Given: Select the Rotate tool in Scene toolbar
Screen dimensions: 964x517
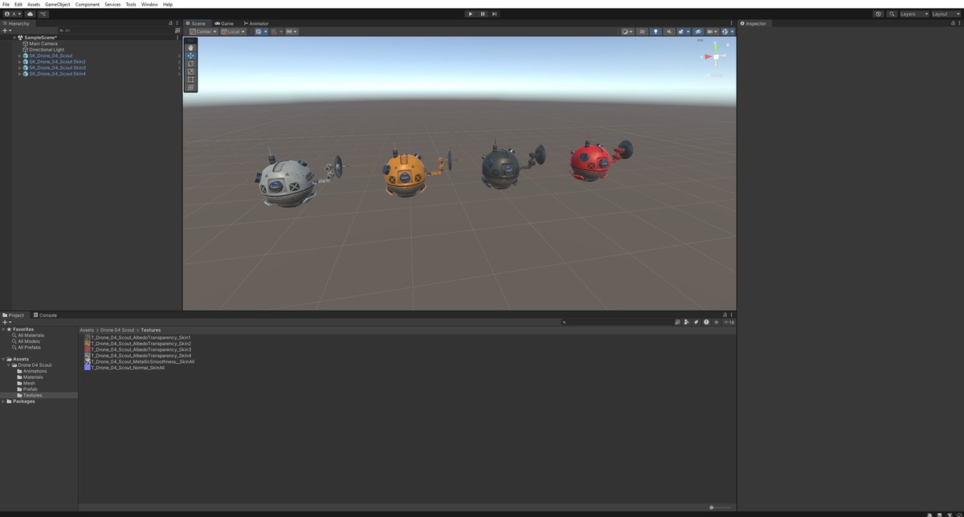Looking at the screenshot, I should pyautogui.click(x=190, y=63).
